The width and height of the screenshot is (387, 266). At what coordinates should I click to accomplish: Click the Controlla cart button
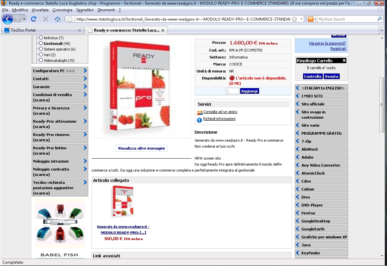coord(312,76)
